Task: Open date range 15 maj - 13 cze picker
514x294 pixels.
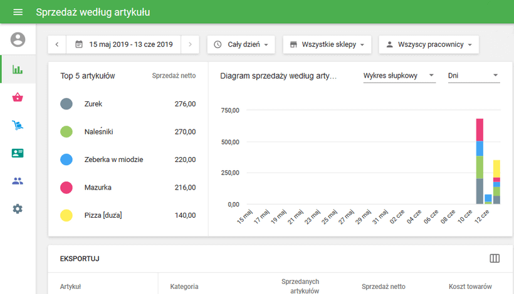Action: point(123,44)
